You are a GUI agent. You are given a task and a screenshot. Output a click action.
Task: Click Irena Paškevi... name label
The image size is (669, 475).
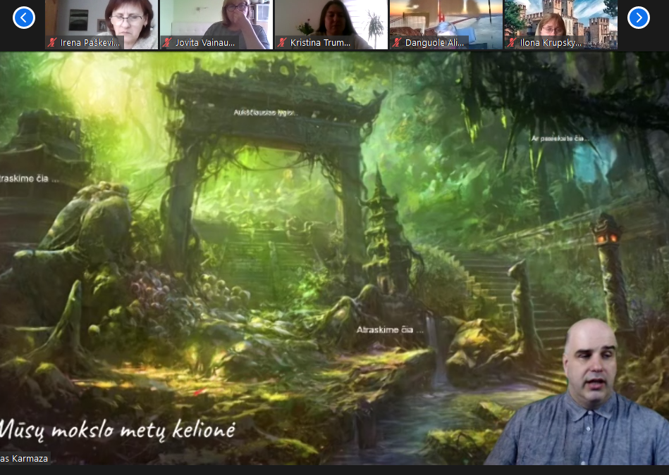90,43
